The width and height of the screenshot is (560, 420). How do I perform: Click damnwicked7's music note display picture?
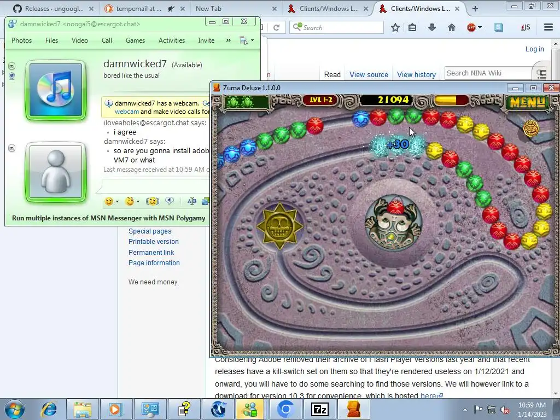pyautogui.click(x=56, y=90)
